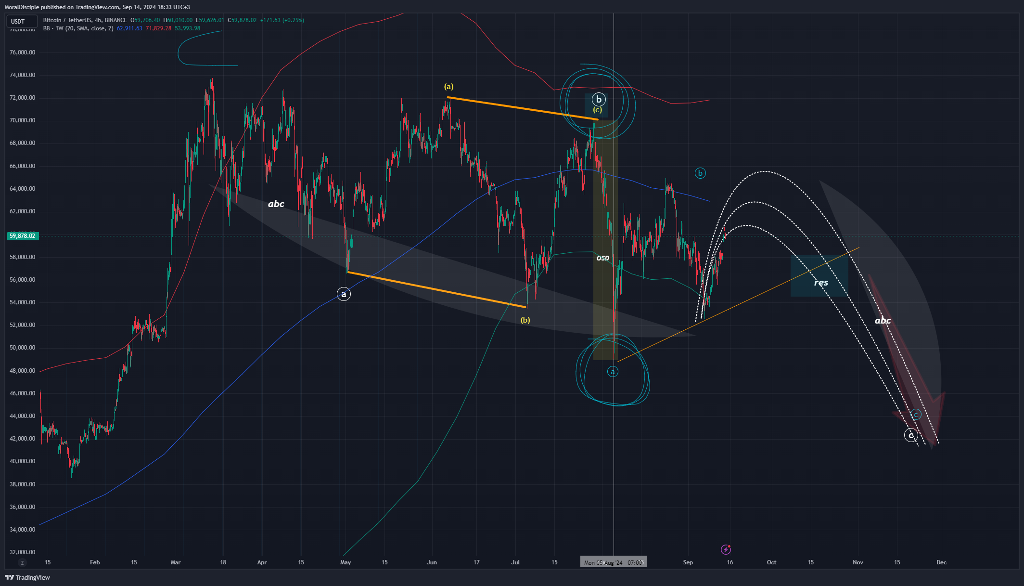This screenshot has height=586, width=1024.
Task: Select the yellow (c) wave label
Action: [598, 110]
